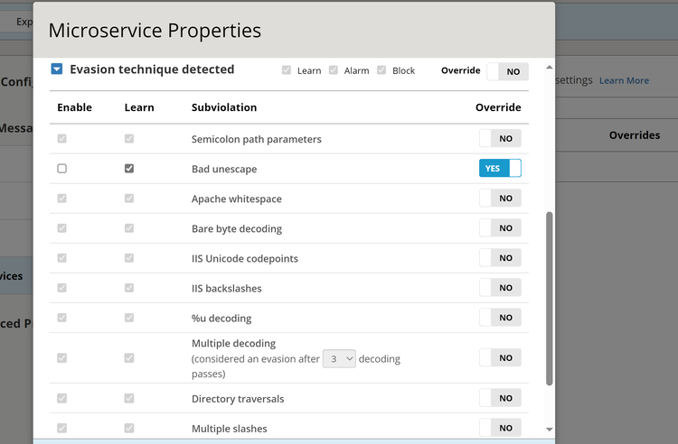678x444 pixels.
Task: Enable the Bad unescape subviolation checkbox
Action: 61,169
